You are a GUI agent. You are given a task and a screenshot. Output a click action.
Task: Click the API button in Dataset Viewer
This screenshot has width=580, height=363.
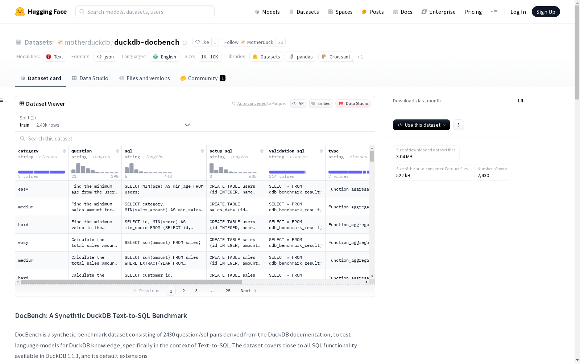(298, 103)
